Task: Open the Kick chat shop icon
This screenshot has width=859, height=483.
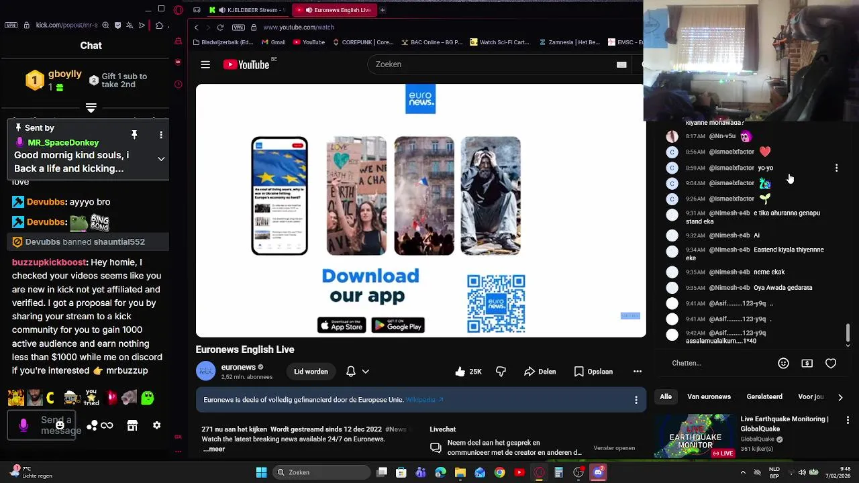Action: coord(132,425)
